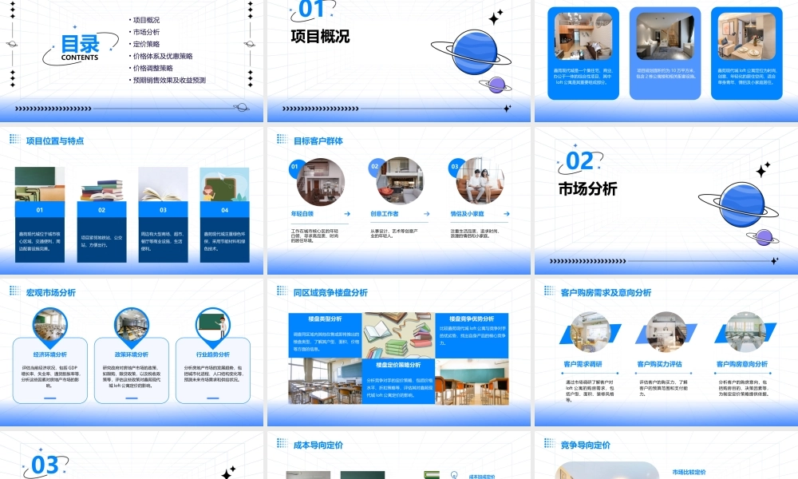Open the slide with three blue apartment photo cards

pyautogui.click(x=666, y=61)
